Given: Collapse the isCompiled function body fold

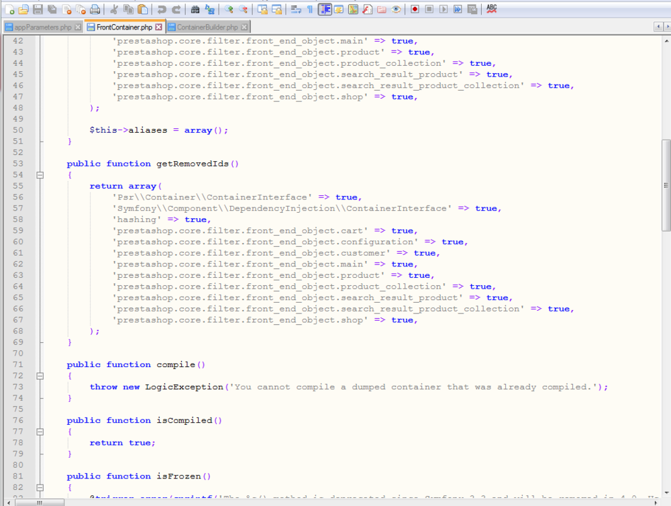Looking at the screenshot, I should [x=40, y=432].
